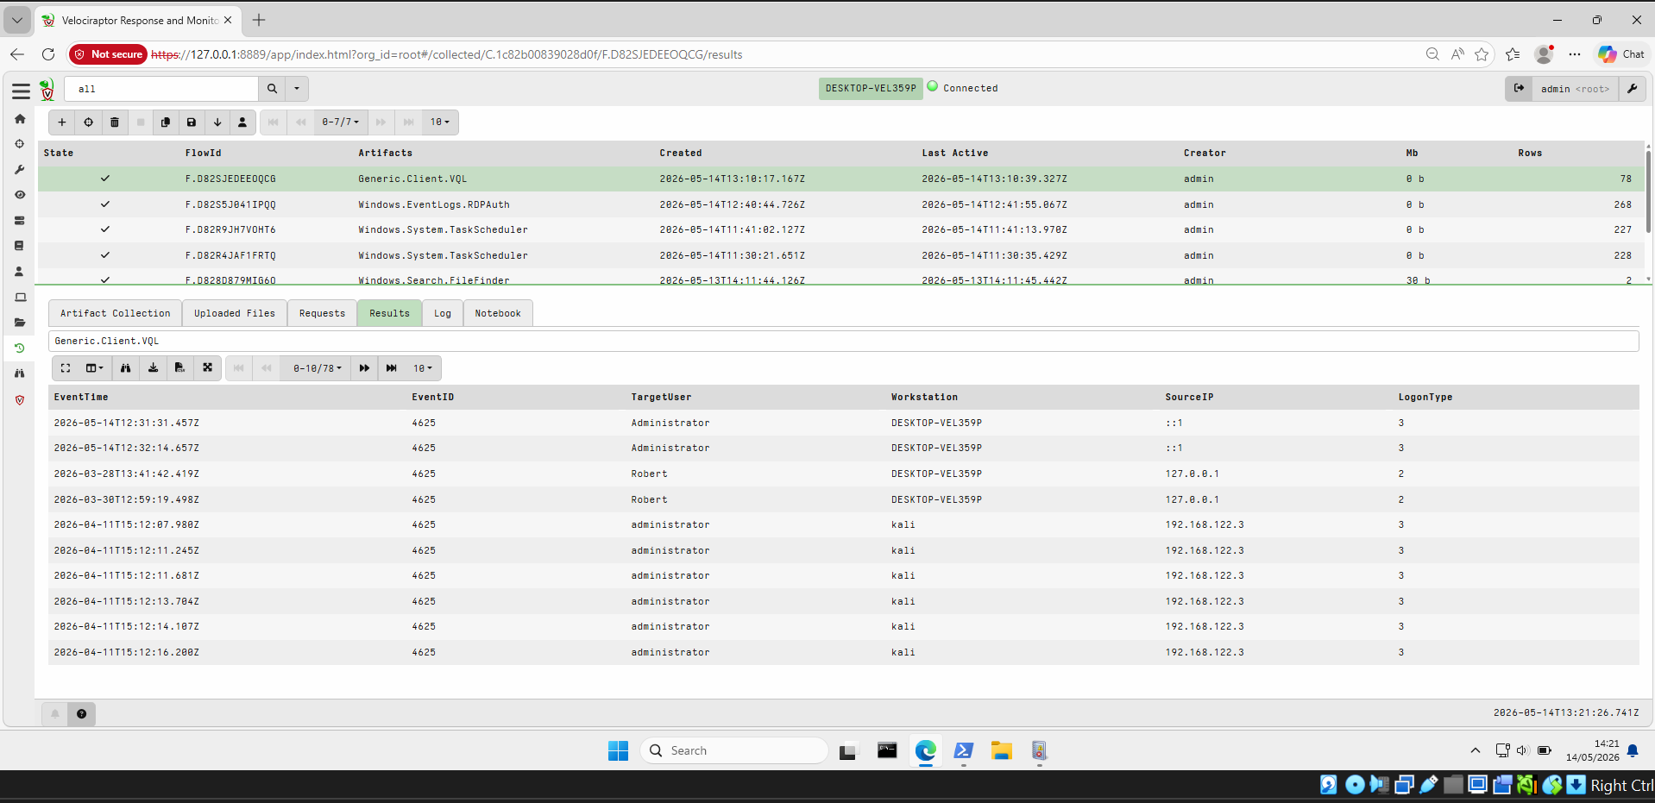1655x803 pixels.
Task: Jump to last results page
Action: point(392,368)
